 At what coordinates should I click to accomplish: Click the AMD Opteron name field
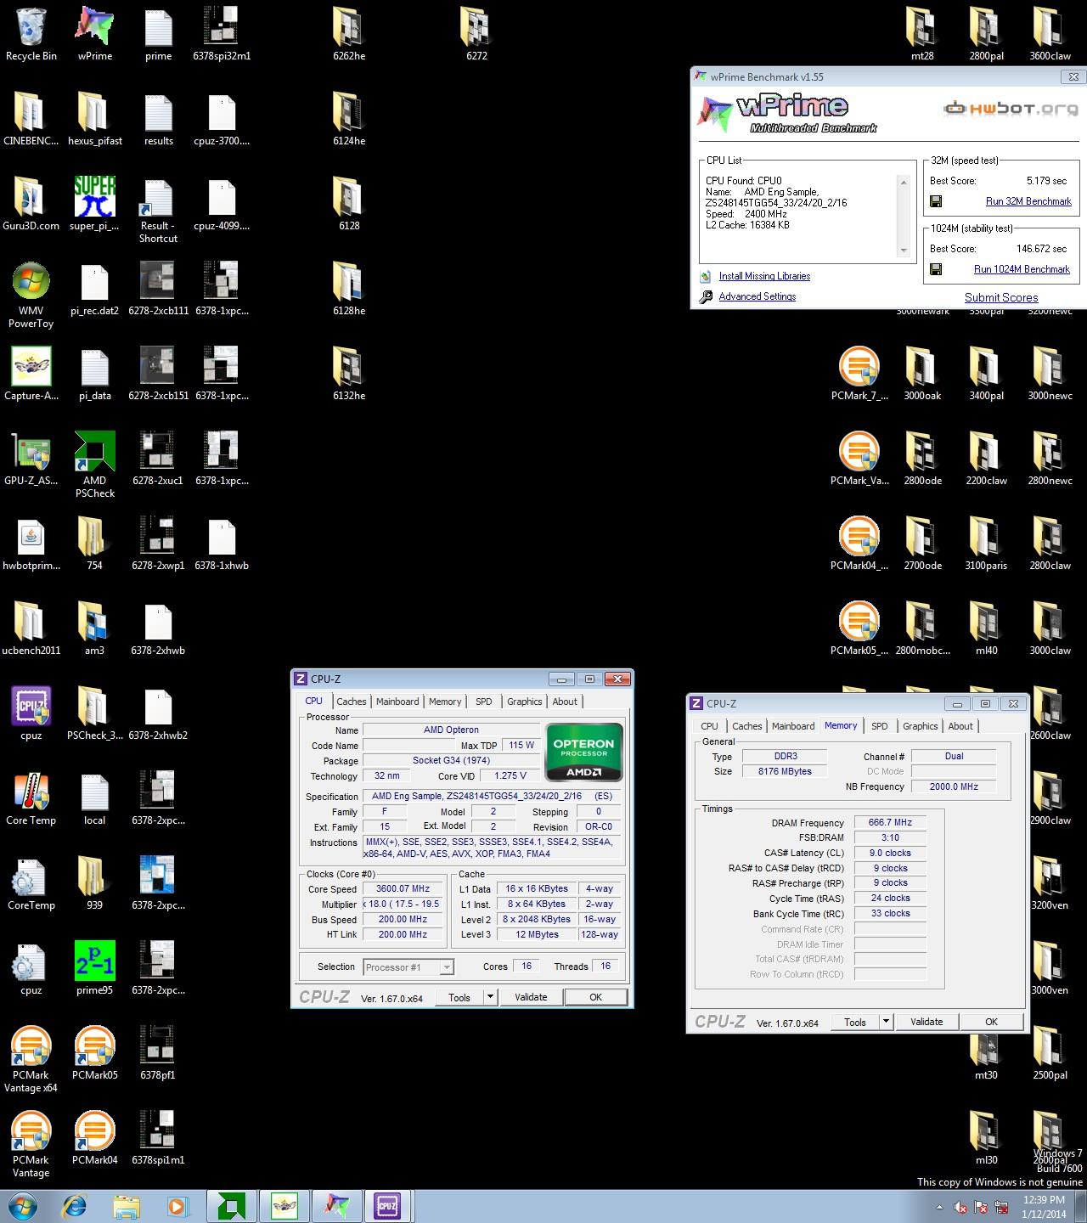(x=451, y=730)
